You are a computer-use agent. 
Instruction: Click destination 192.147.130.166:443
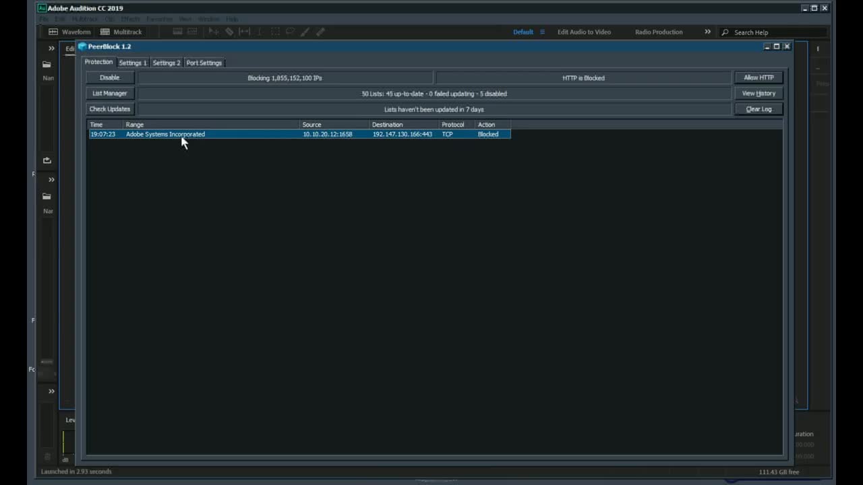[403, 134]
